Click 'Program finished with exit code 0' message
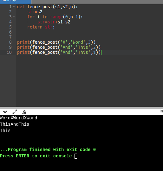 point(52,149)
